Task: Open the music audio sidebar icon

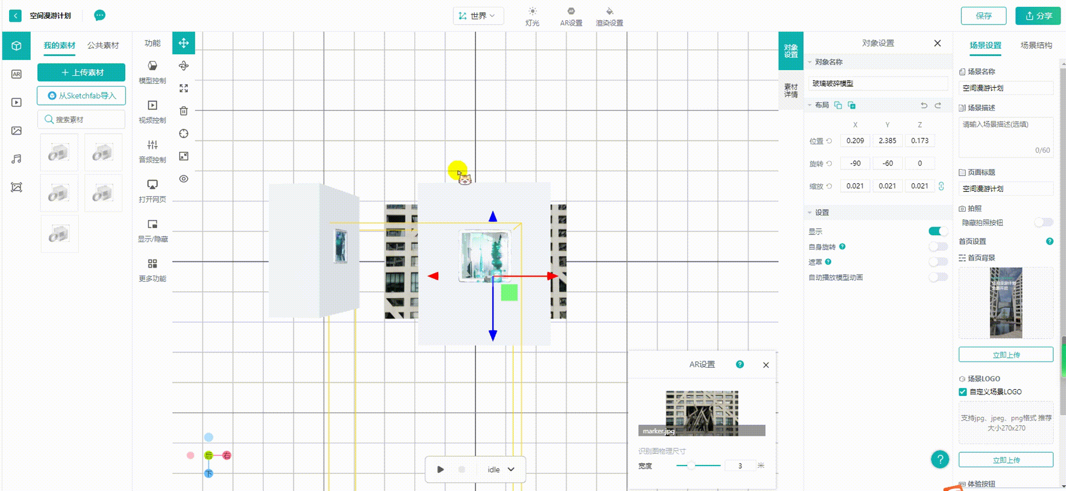Action: (16, 159)
